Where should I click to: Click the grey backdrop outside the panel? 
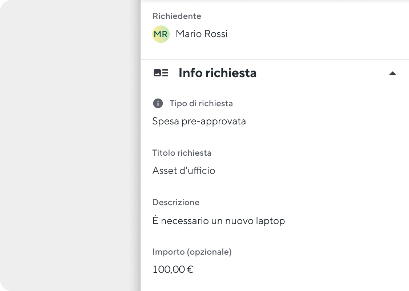tap(70, 145)
